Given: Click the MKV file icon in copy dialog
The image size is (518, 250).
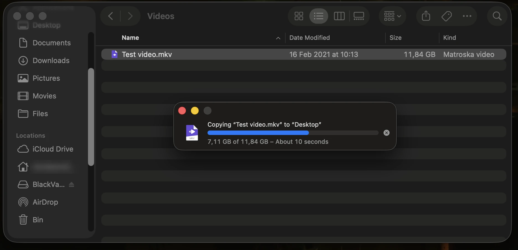Looking at the screenshot, I should (x=192, y=133).
